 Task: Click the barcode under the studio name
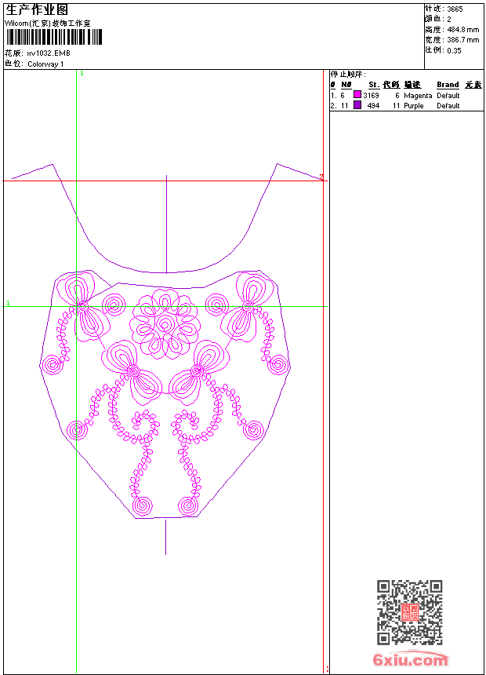click(54, 37)
